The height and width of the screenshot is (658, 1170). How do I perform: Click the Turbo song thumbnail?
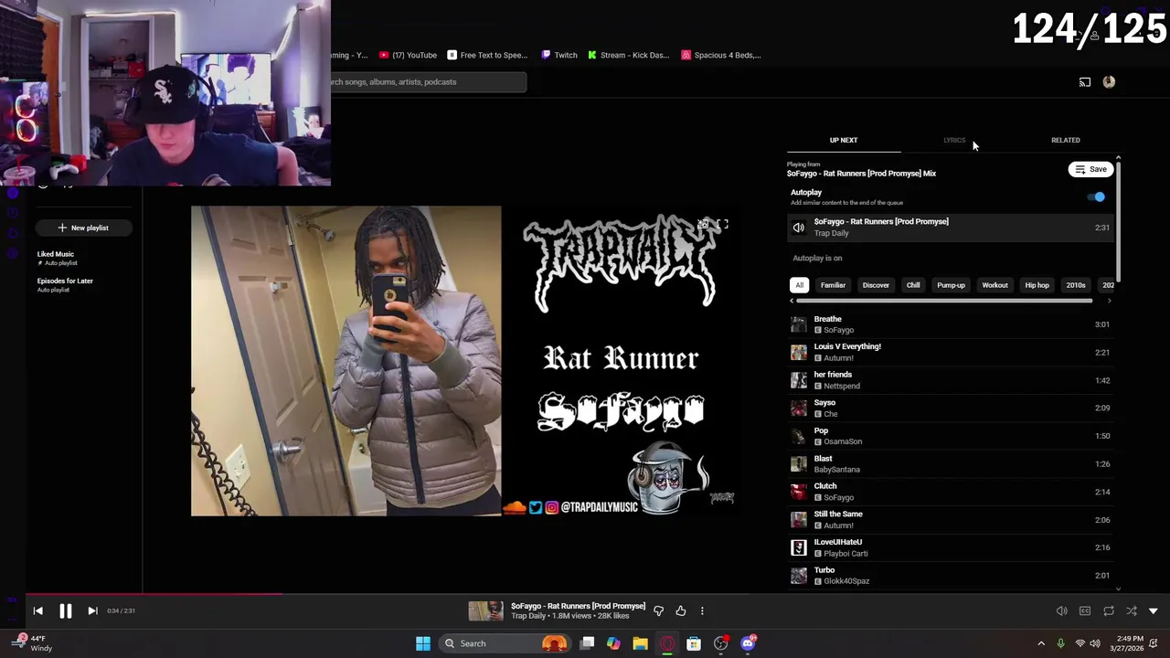click(799, 576)
